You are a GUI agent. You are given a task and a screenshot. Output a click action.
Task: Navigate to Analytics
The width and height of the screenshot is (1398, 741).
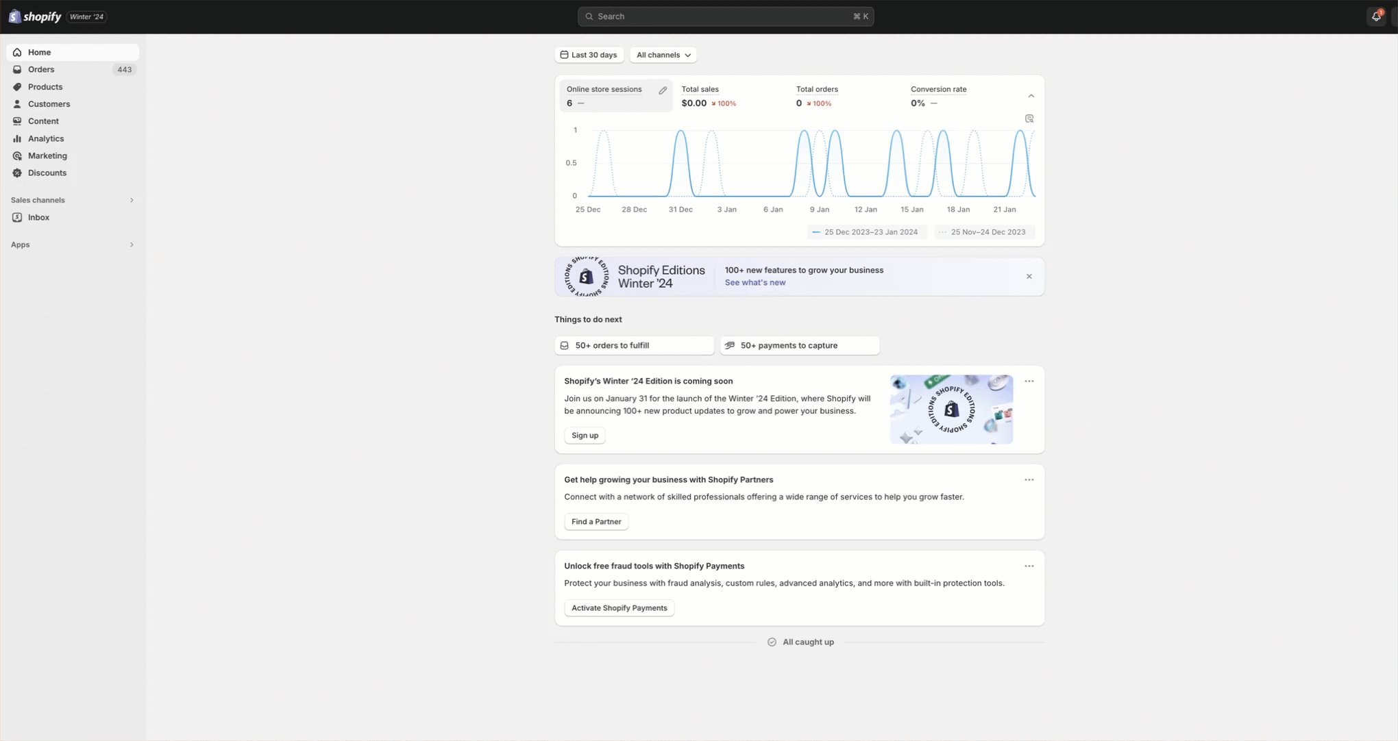(x=73, y=138)
